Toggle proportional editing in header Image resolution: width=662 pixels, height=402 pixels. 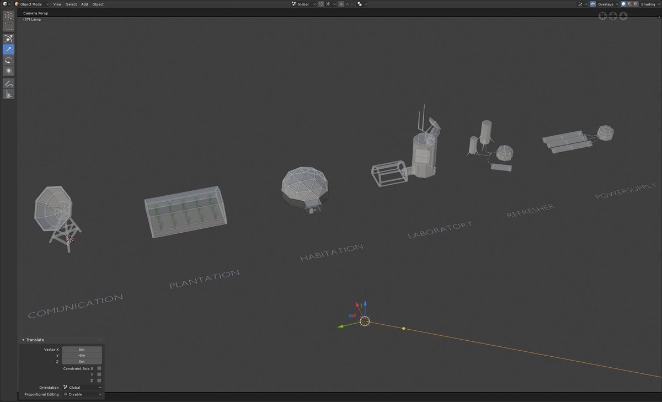[x=341, y=4]
